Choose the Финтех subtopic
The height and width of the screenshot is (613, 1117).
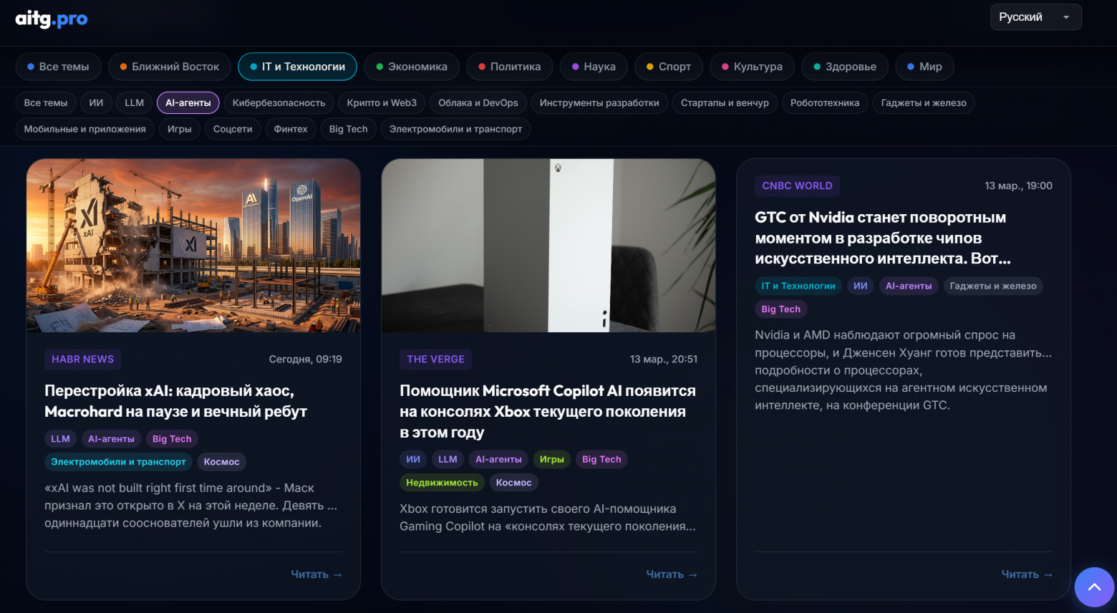pos(291,129)
